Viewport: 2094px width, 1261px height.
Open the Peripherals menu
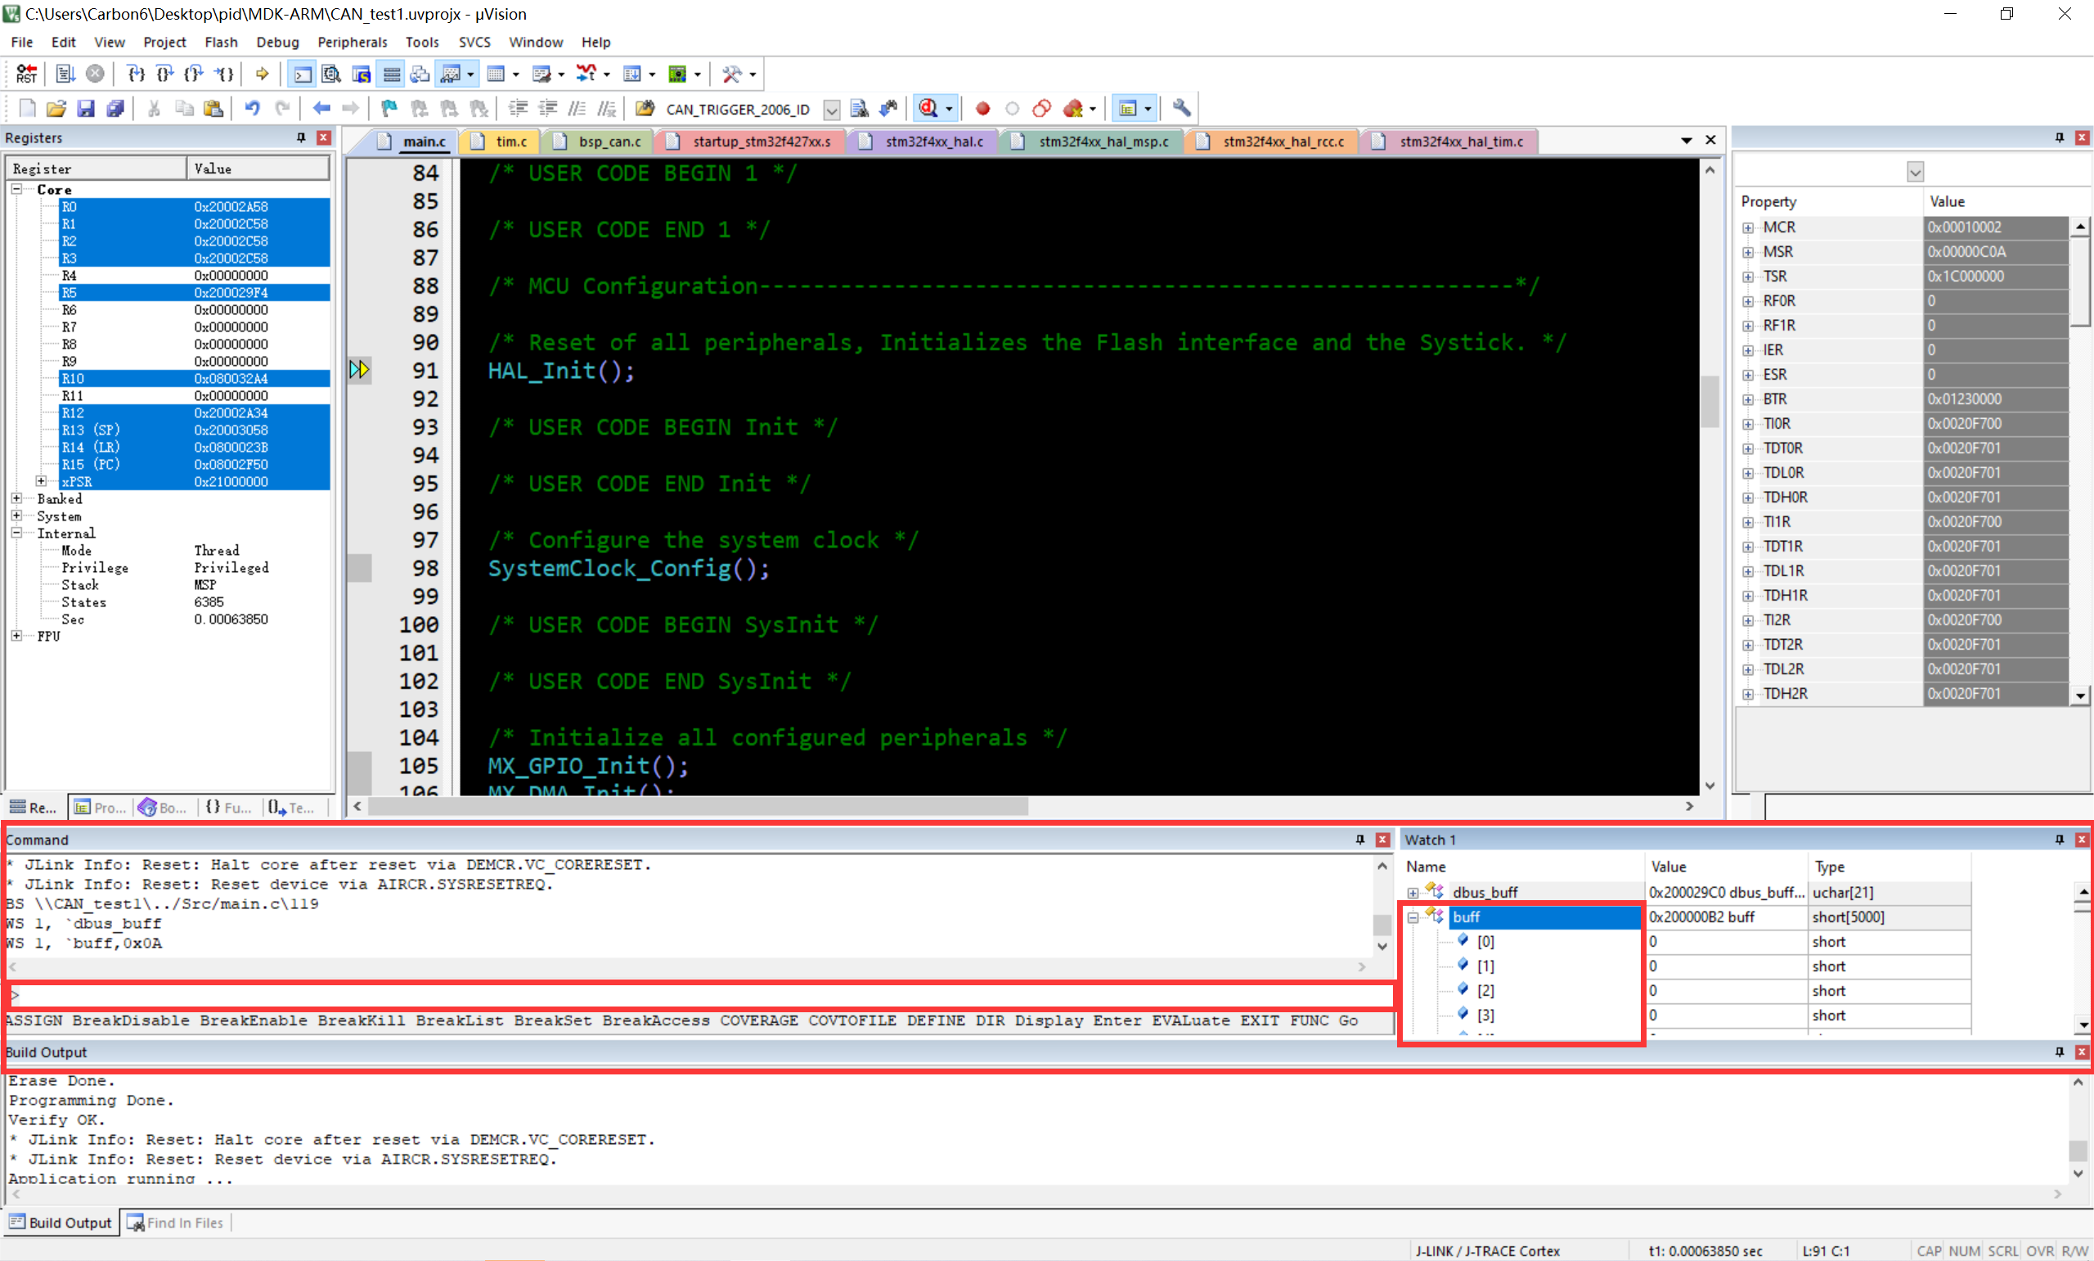[x=352, y=42]
